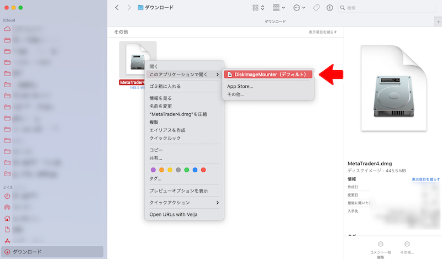Click the その他... preview action button
The image size is (442, 259).
[407, 248]
